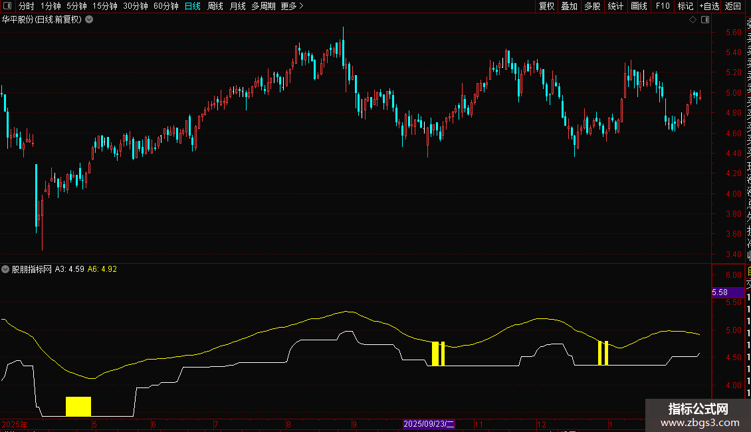This screenshot has height=432, width=751.
Task: Select the 1分钟 period
Action: click(x=51, y=6)
